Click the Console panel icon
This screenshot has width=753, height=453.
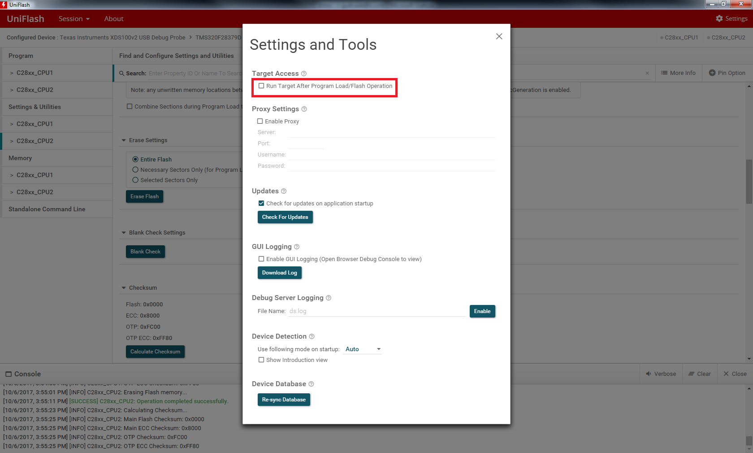tap(9, 374)
